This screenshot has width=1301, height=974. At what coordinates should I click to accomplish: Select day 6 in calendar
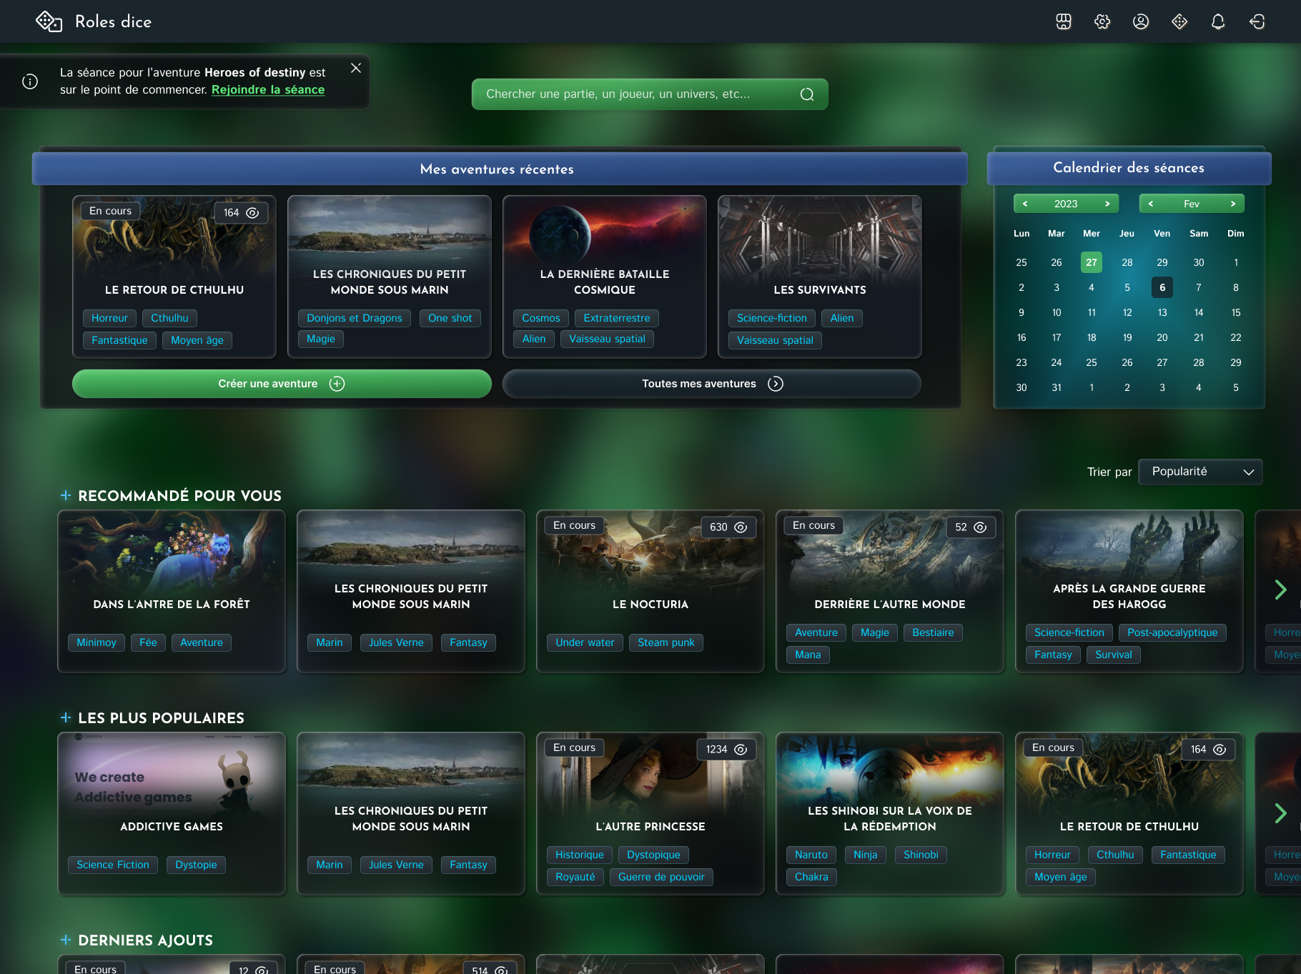(x=1162, y=287)
